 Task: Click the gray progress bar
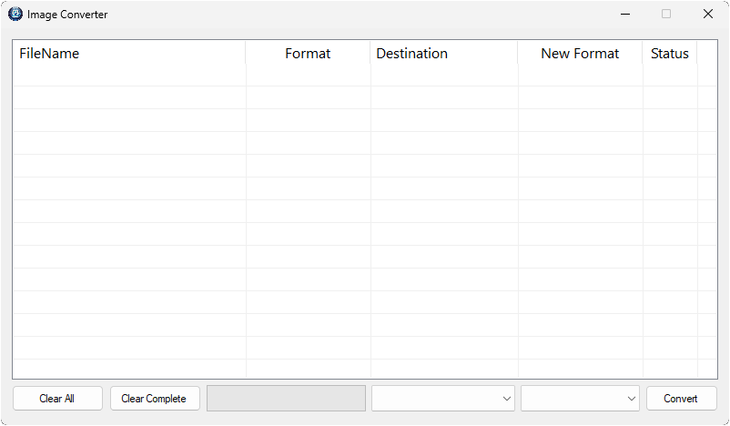(x=287, y=399)
